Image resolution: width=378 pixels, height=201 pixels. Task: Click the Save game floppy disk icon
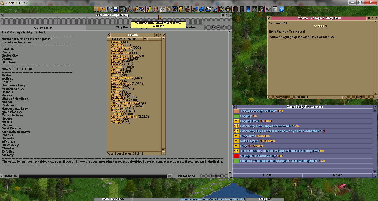coord(116,9)
